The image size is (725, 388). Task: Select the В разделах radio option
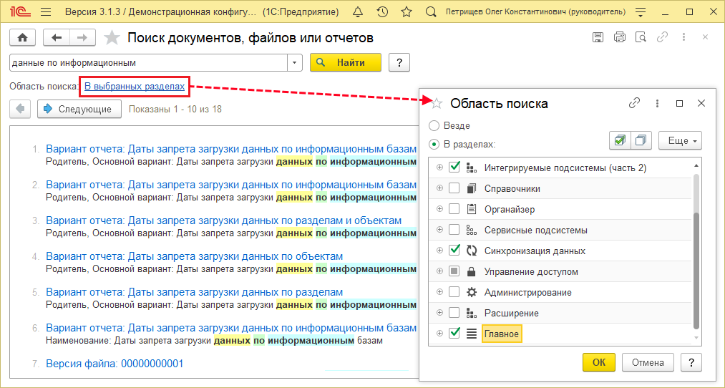pyautogui.click(x=434, y=145)
